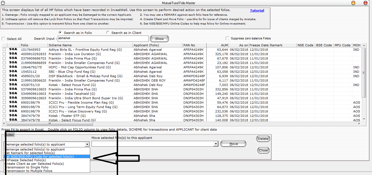Image resolution: width=372 pixels, height=175 pixels.
Task: Click scheme 'Franklin - India Taxshield (G)'
Action: tap(72, 94)
